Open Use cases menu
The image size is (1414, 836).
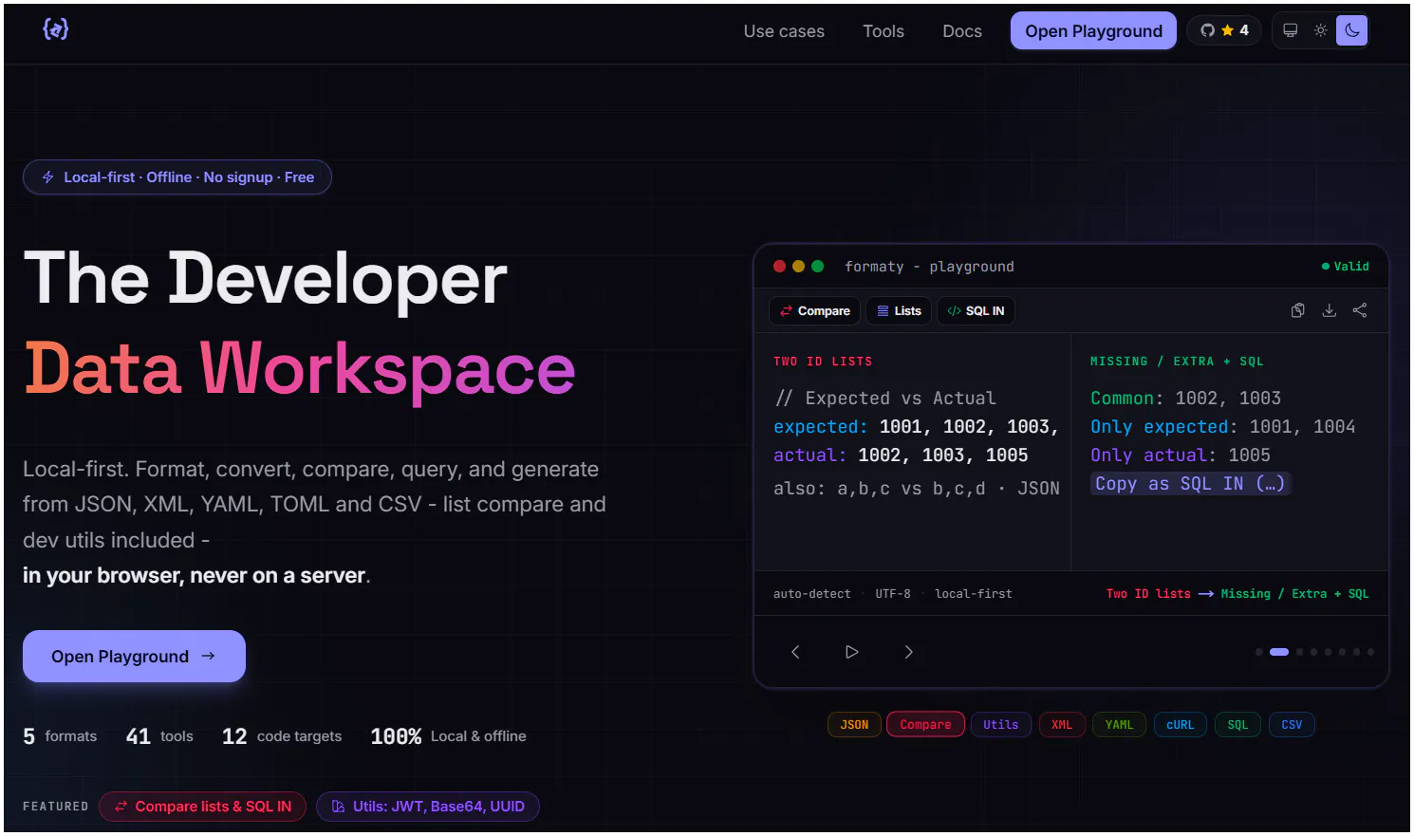click(x=784, y=31)
